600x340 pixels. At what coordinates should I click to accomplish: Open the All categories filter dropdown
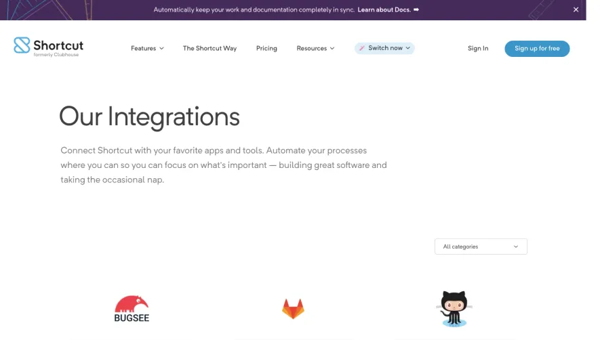point(481,247)
